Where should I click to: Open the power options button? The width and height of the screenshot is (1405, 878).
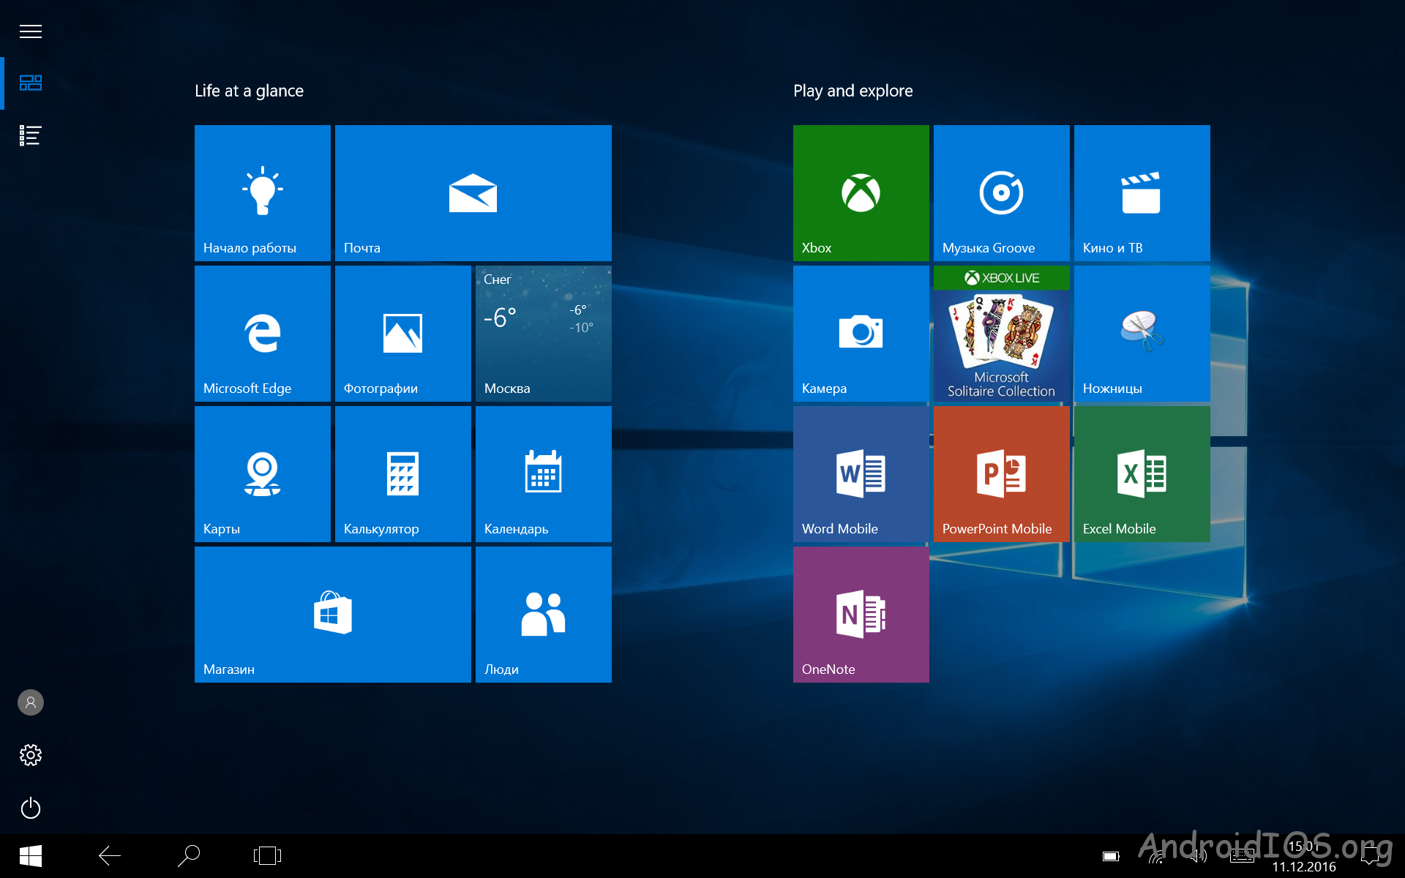tap(30, 808)
